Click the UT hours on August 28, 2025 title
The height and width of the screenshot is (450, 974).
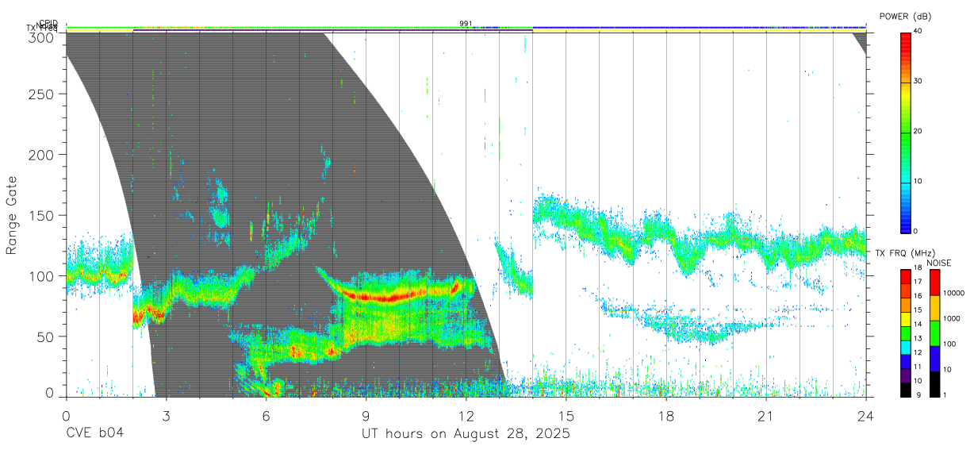point(466,434)
